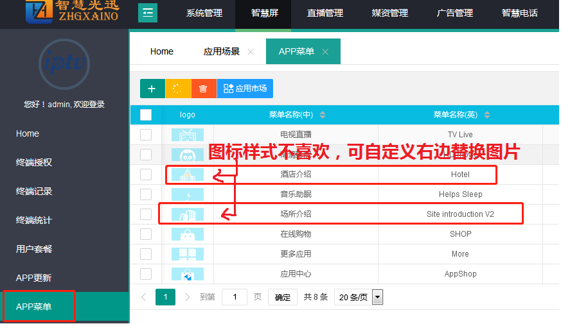Open the 20 条/页 page size dropdown

point(359,297)
